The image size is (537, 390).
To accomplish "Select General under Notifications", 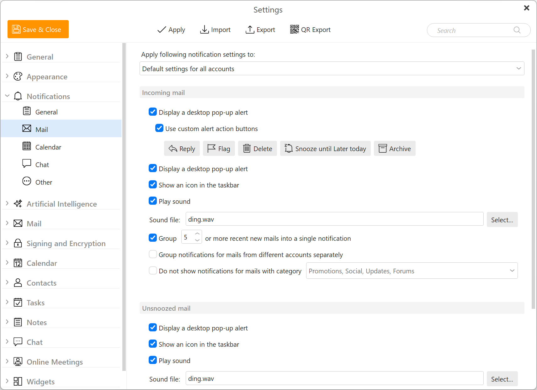I will coord(61,111).
